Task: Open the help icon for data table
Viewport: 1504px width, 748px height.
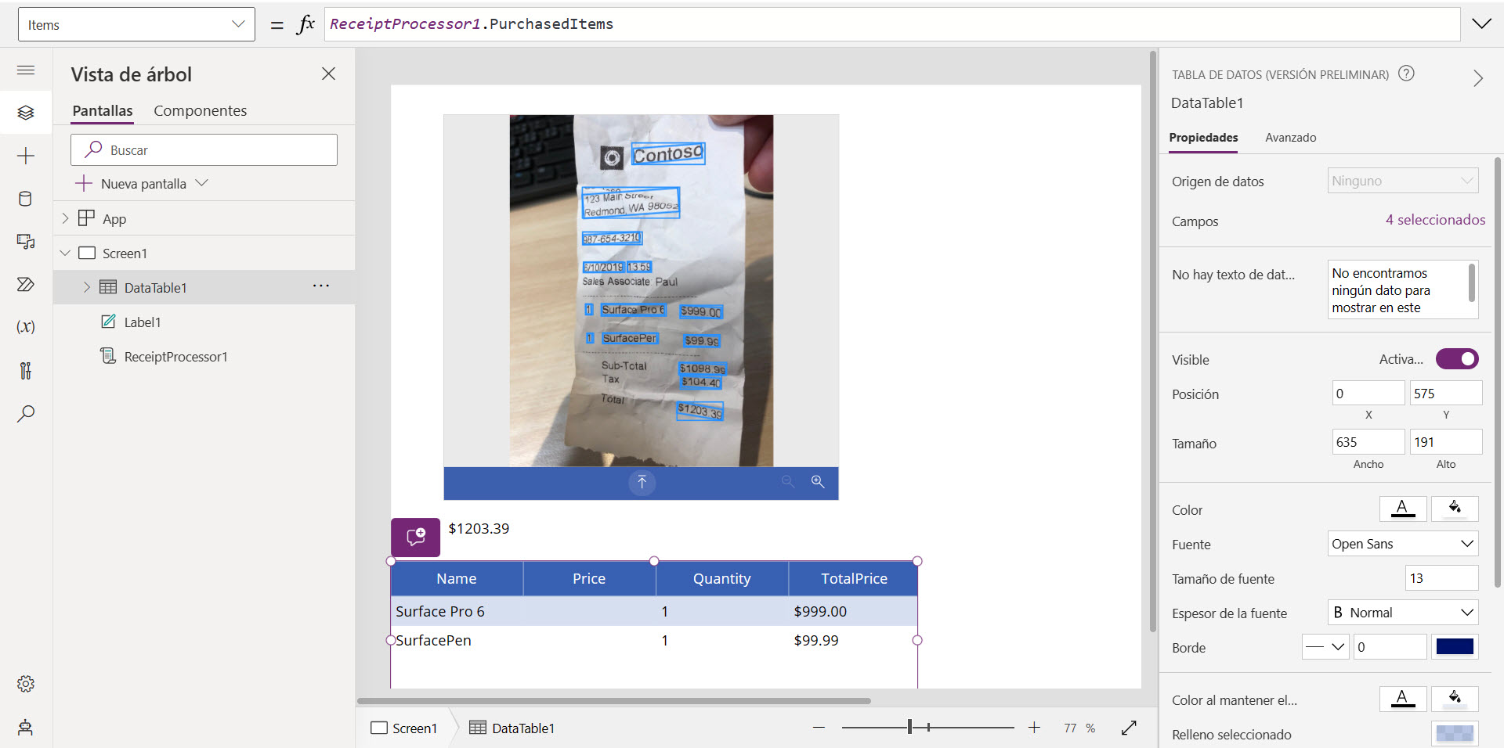Action: (1407, 74)
